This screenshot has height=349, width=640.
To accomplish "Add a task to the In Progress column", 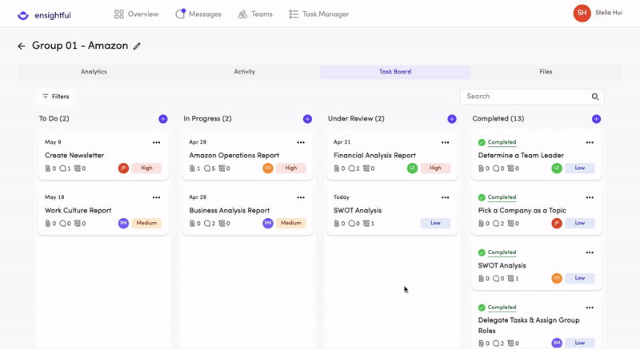I will (307, 119).
